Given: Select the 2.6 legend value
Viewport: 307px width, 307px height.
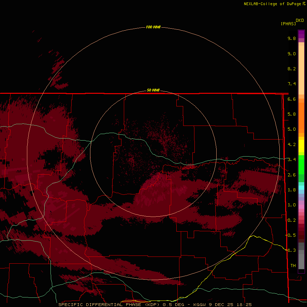Looking at the screenshot, I should coord(292,175).
